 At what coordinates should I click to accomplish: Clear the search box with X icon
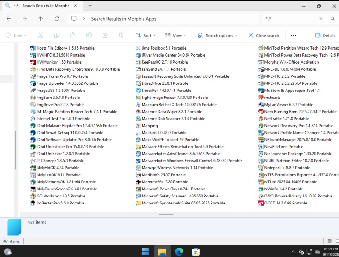click(x=321, y=19)
